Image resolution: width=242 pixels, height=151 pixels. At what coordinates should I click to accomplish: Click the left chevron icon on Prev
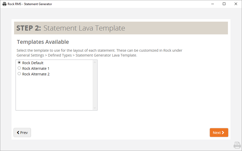pyautogui.click(x=18, y=132)
